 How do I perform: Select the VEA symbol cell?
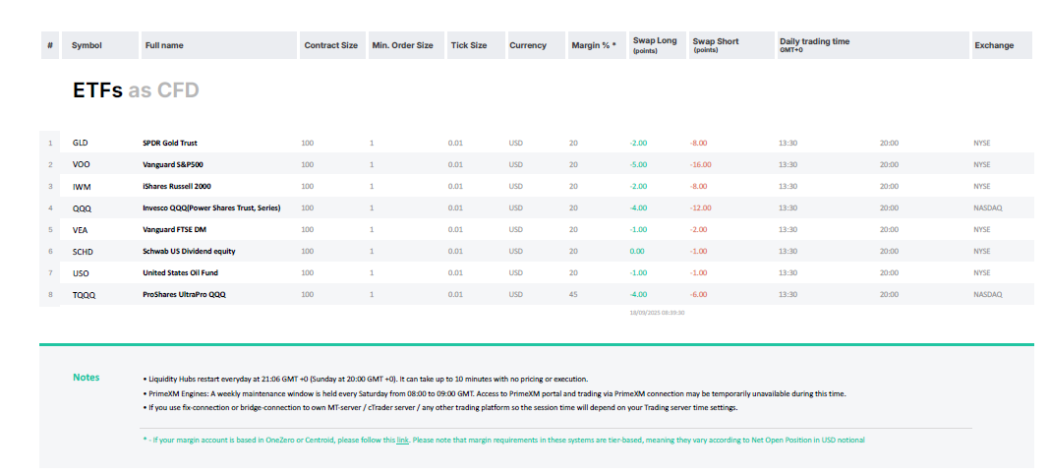80,230
